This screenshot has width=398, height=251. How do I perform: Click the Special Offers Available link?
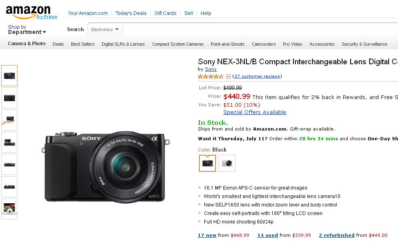255,112
